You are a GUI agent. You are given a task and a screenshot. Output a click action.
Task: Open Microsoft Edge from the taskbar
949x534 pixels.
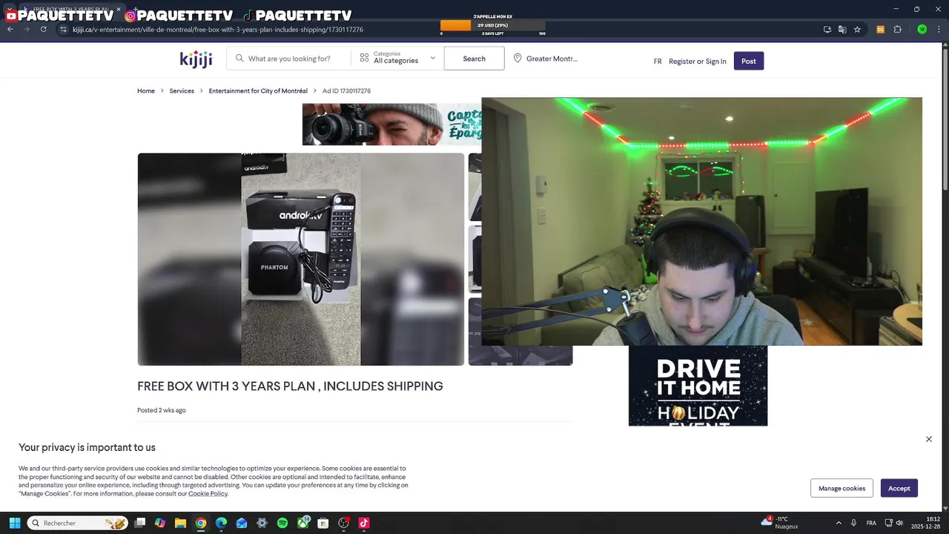coord(221,523)
